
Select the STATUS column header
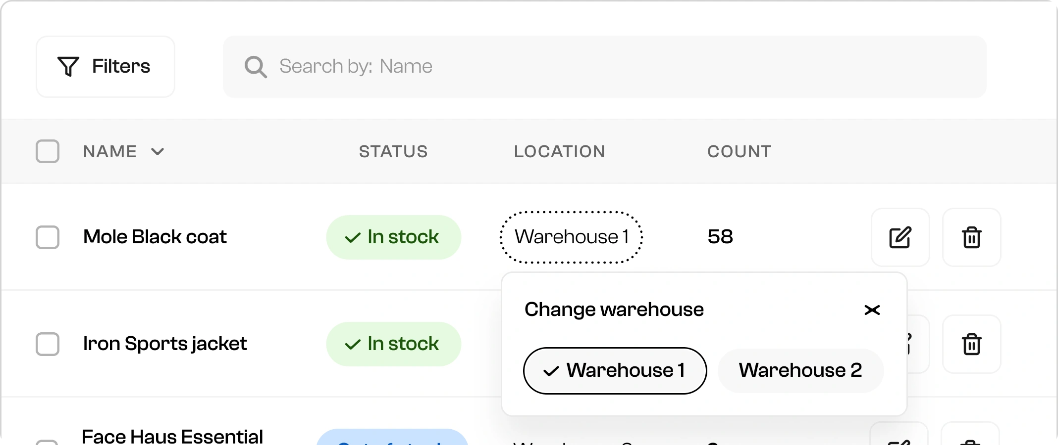[393, 151]
